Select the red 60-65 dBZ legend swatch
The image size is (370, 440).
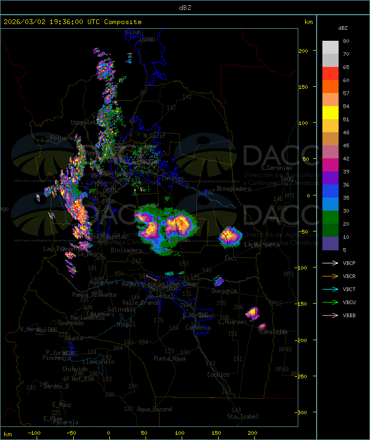pos(330,74)
